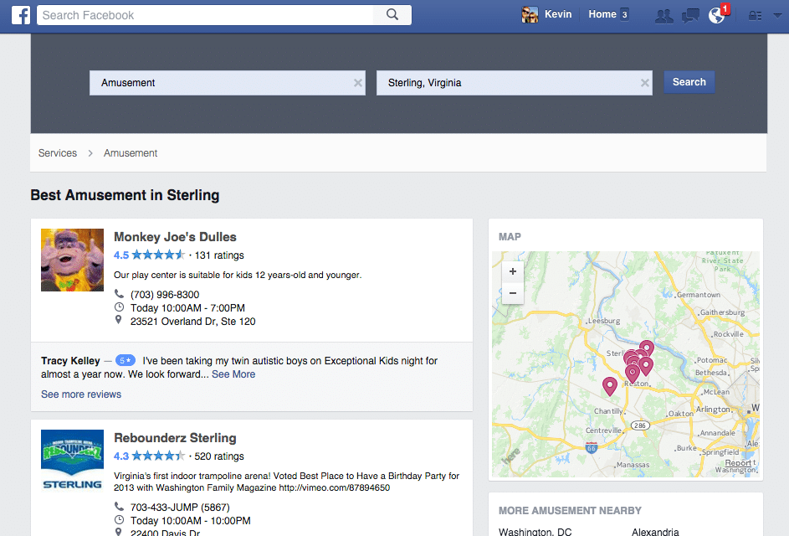
Task: Click the Report link on the map
Action: (x=739, y=463)
